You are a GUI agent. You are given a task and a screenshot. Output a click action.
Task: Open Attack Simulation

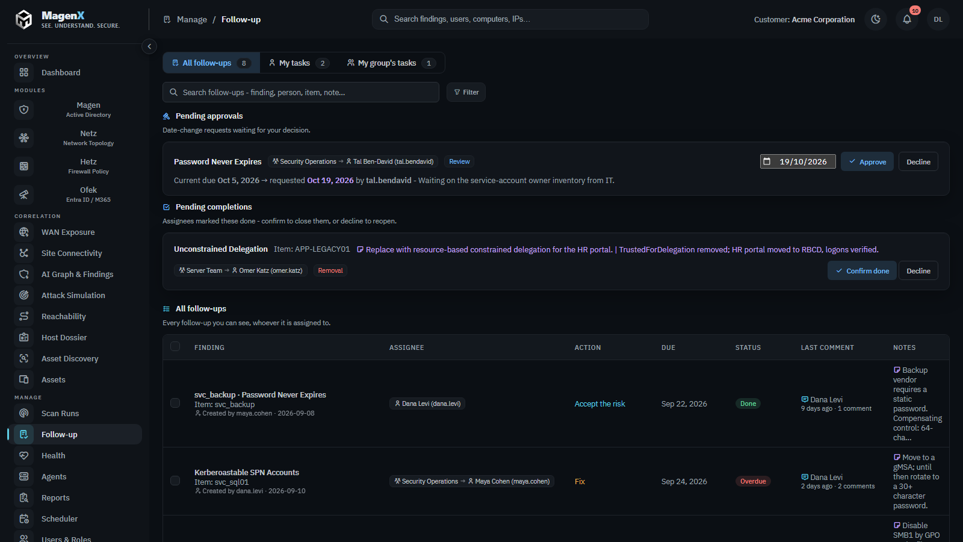click(x=75, y=295)
